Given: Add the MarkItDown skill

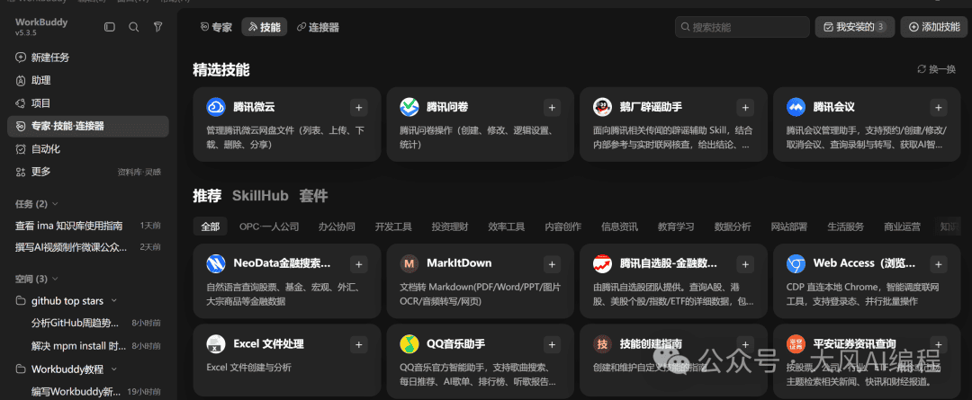Looking at the screenshot, I should [552, 264].
